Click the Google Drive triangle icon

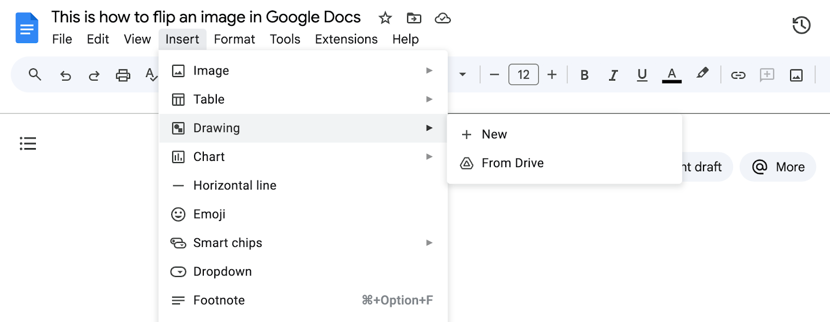point(466,163)
